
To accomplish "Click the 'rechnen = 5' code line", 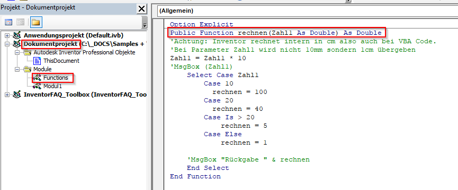I will click(244, 126).
